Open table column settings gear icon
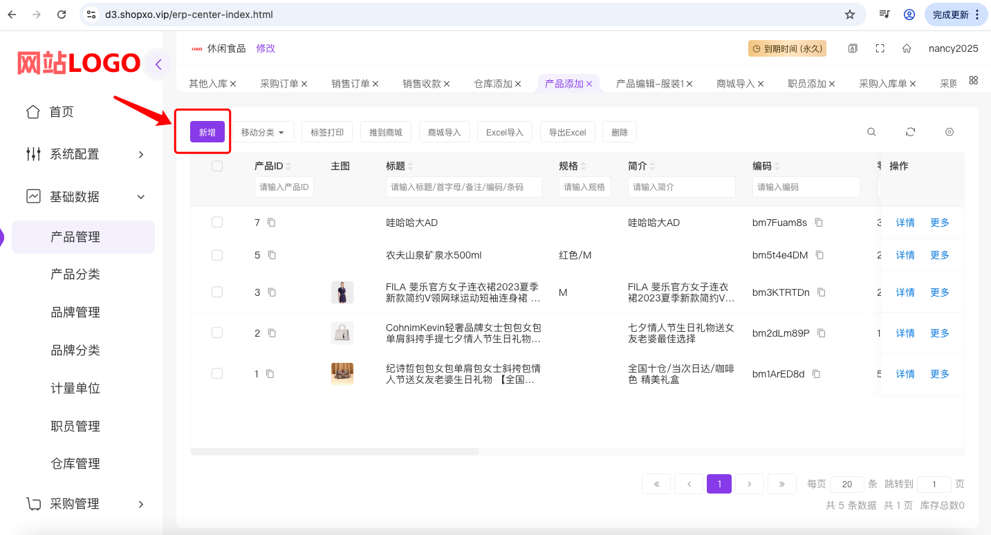This screenshot has width=991, height=535. [950, 132]
